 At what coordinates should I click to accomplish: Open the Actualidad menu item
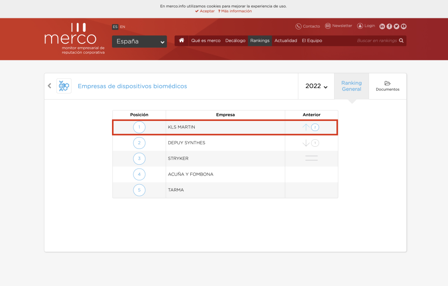286,41
